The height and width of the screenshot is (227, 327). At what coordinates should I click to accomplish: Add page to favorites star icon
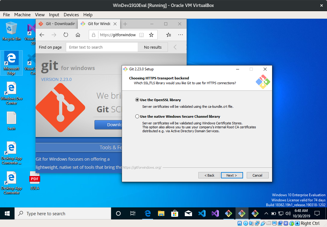[x=151, y=35]
